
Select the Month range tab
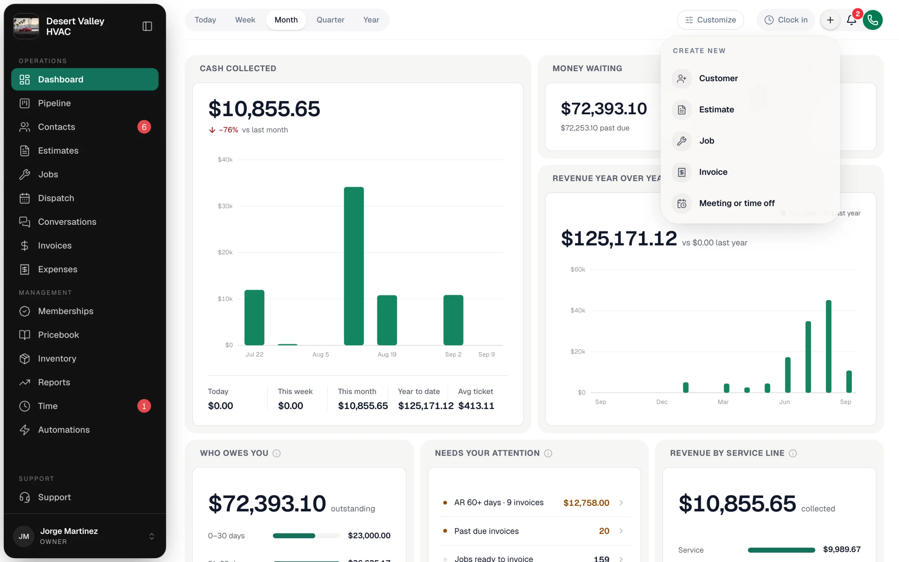[x=286, y=20]
